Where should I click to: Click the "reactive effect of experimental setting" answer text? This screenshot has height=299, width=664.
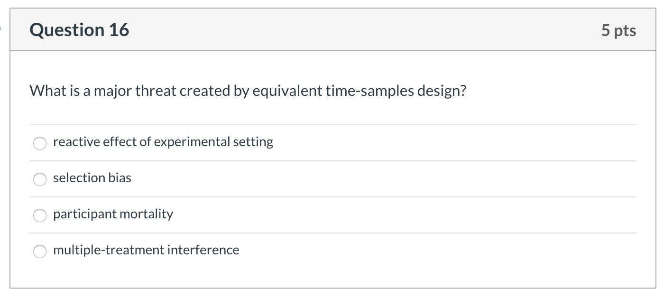(x=163, y=142)
